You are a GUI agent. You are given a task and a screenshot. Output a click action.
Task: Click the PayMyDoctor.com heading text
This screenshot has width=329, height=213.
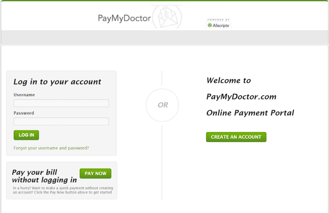[x=241, y=97]
